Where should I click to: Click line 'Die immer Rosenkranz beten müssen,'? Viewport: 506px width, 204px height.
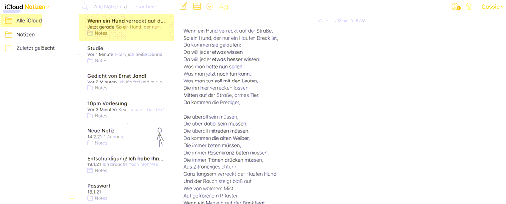pyautogui.click(x=226, y=152)
